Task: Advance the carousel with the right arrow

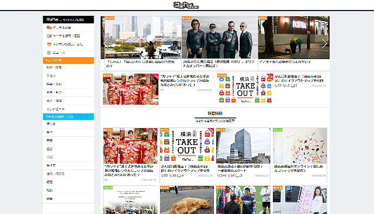Action: 324,44
